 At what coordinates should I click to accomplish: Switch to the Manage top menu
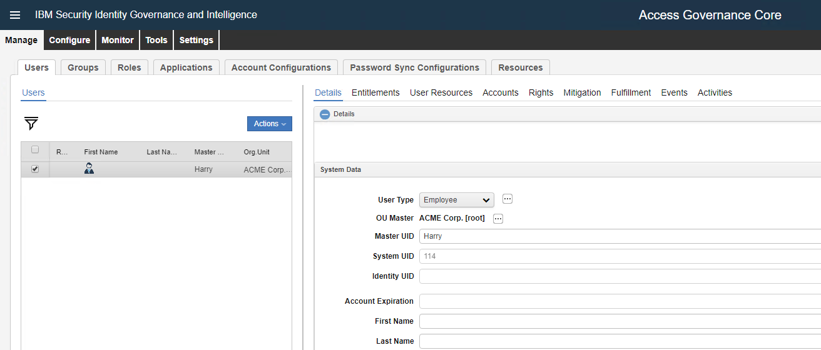coord(21,40)
